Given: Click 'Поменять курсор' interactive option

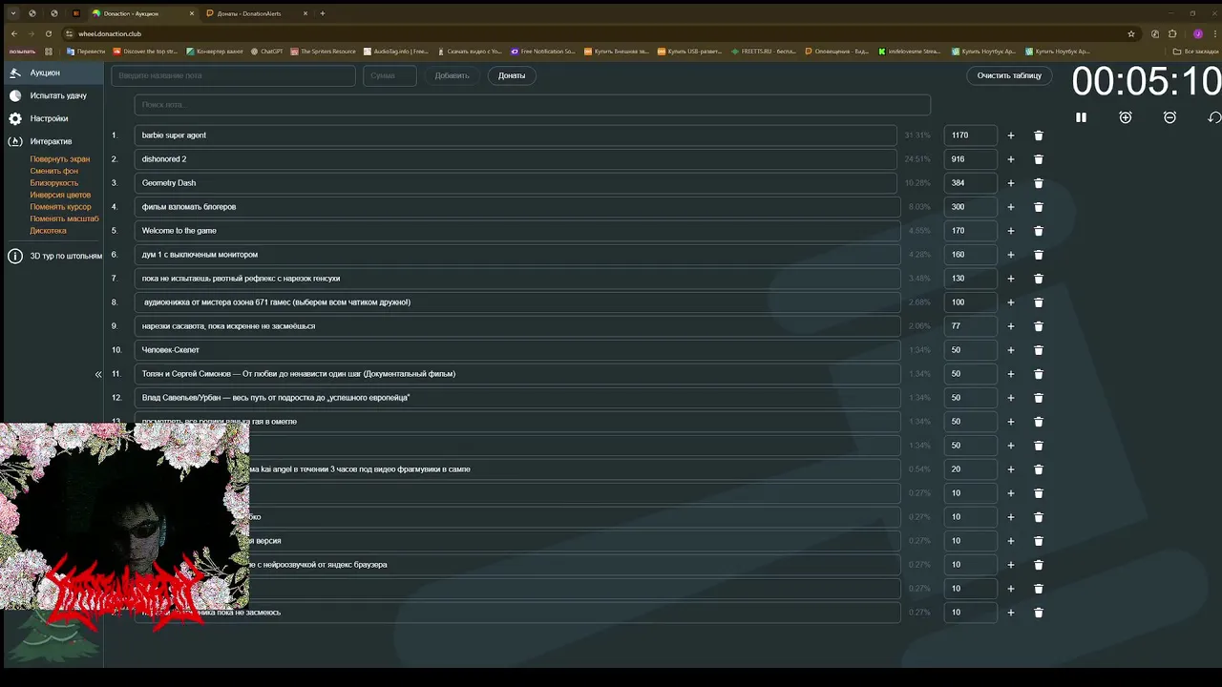Looking at the screenshot, I should [60, 207].
